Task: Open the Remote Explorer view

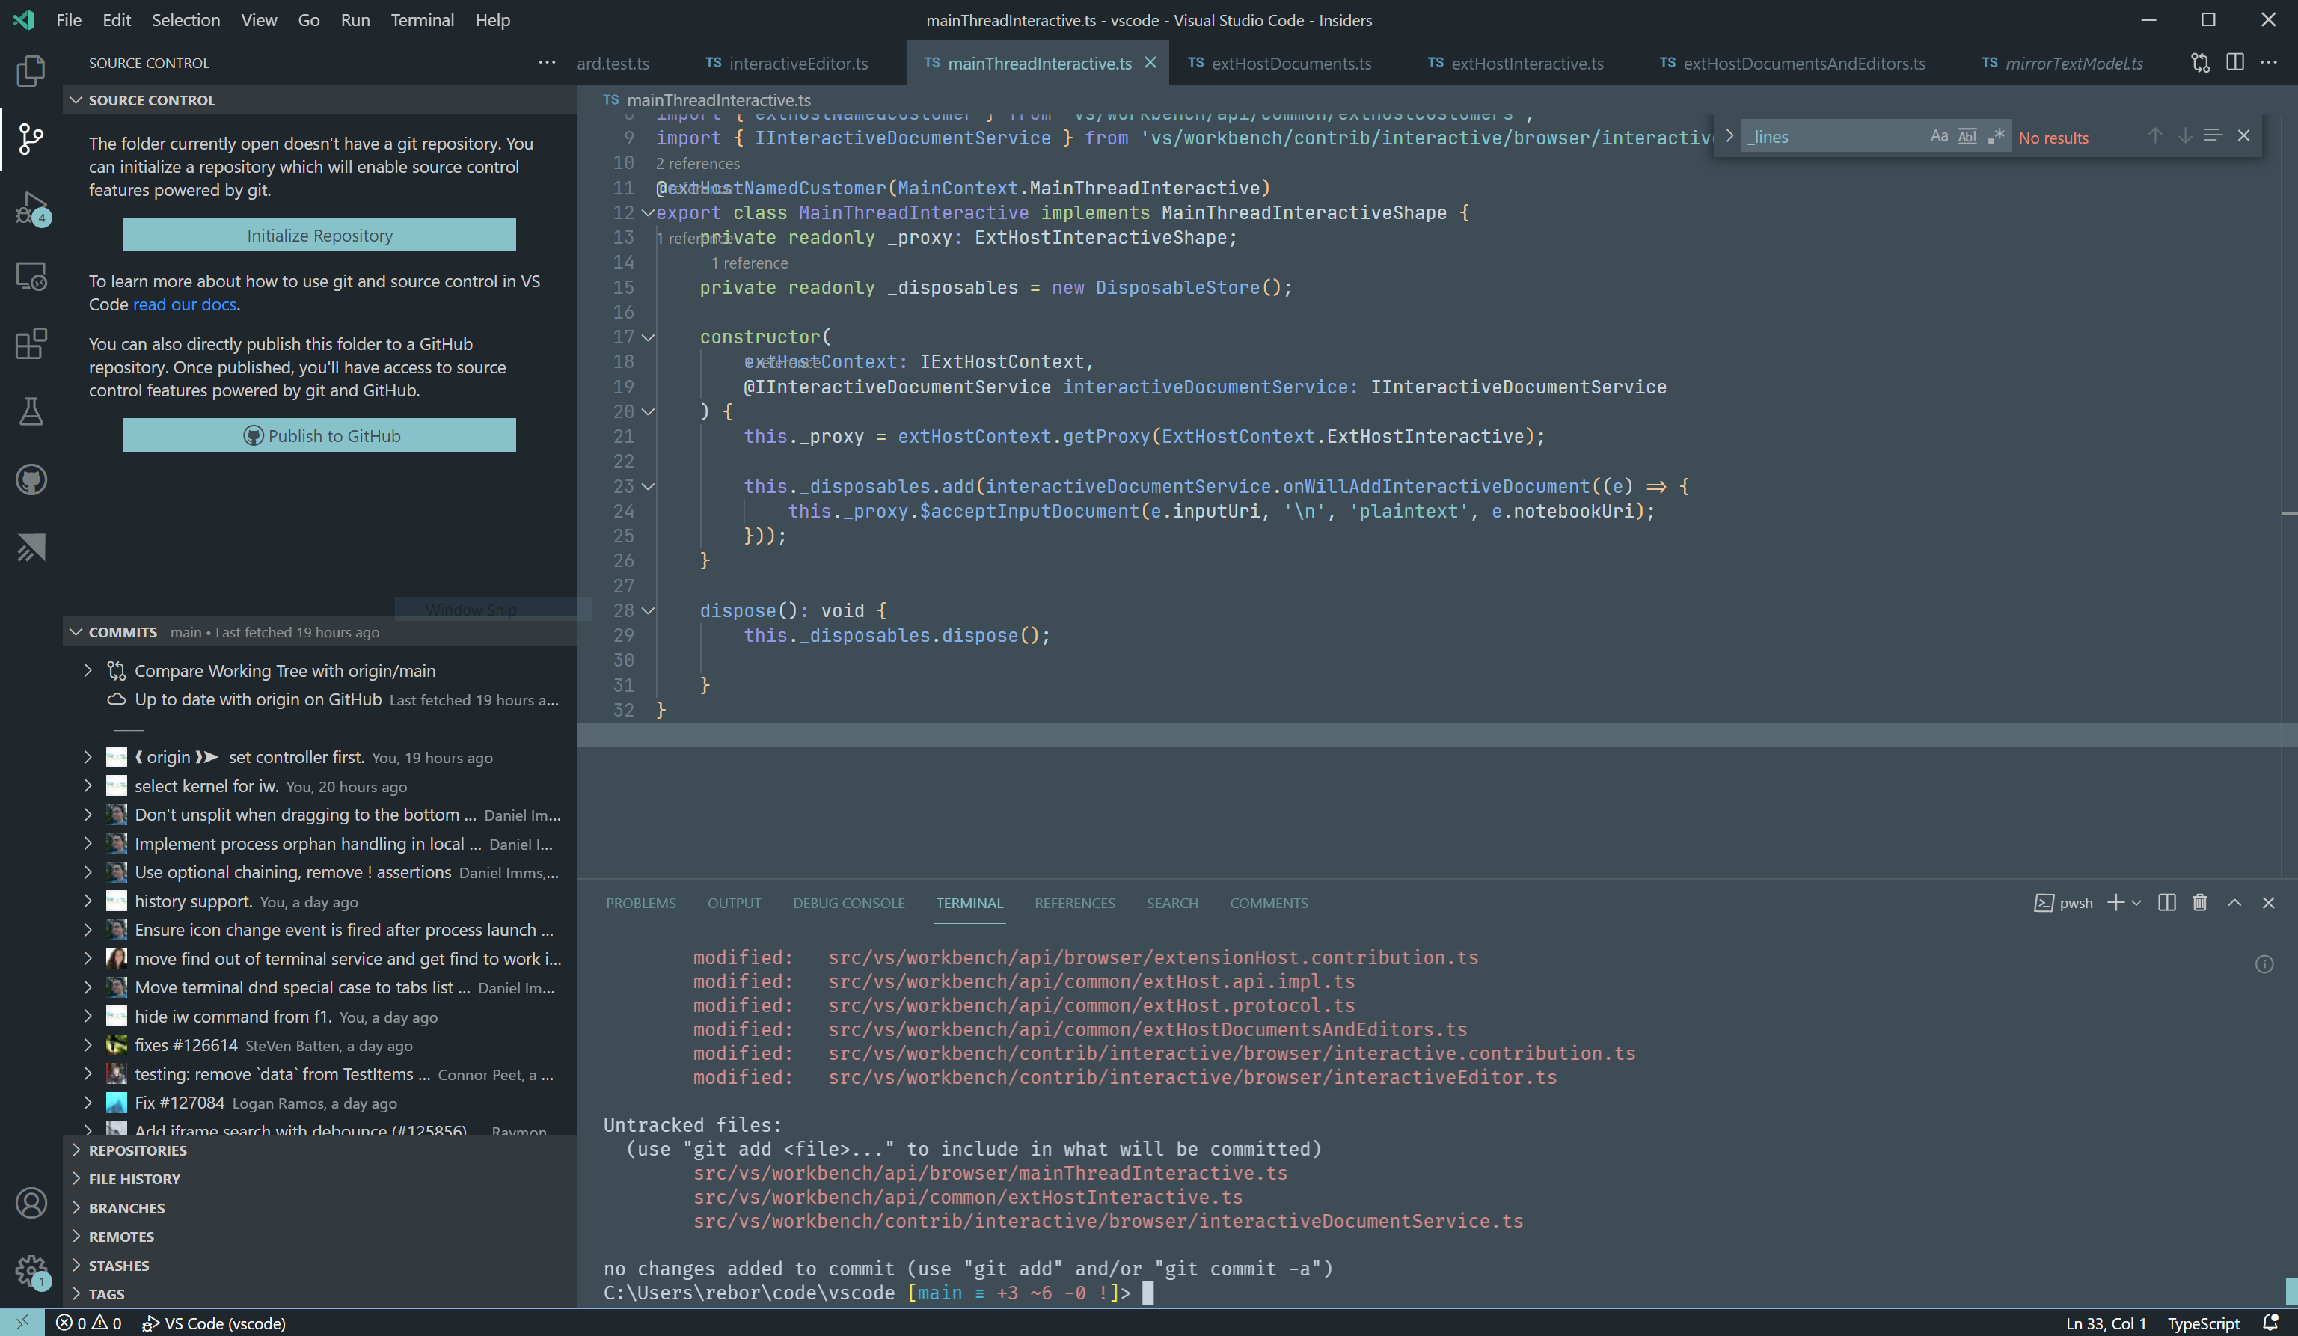Action: click(31, 276)
